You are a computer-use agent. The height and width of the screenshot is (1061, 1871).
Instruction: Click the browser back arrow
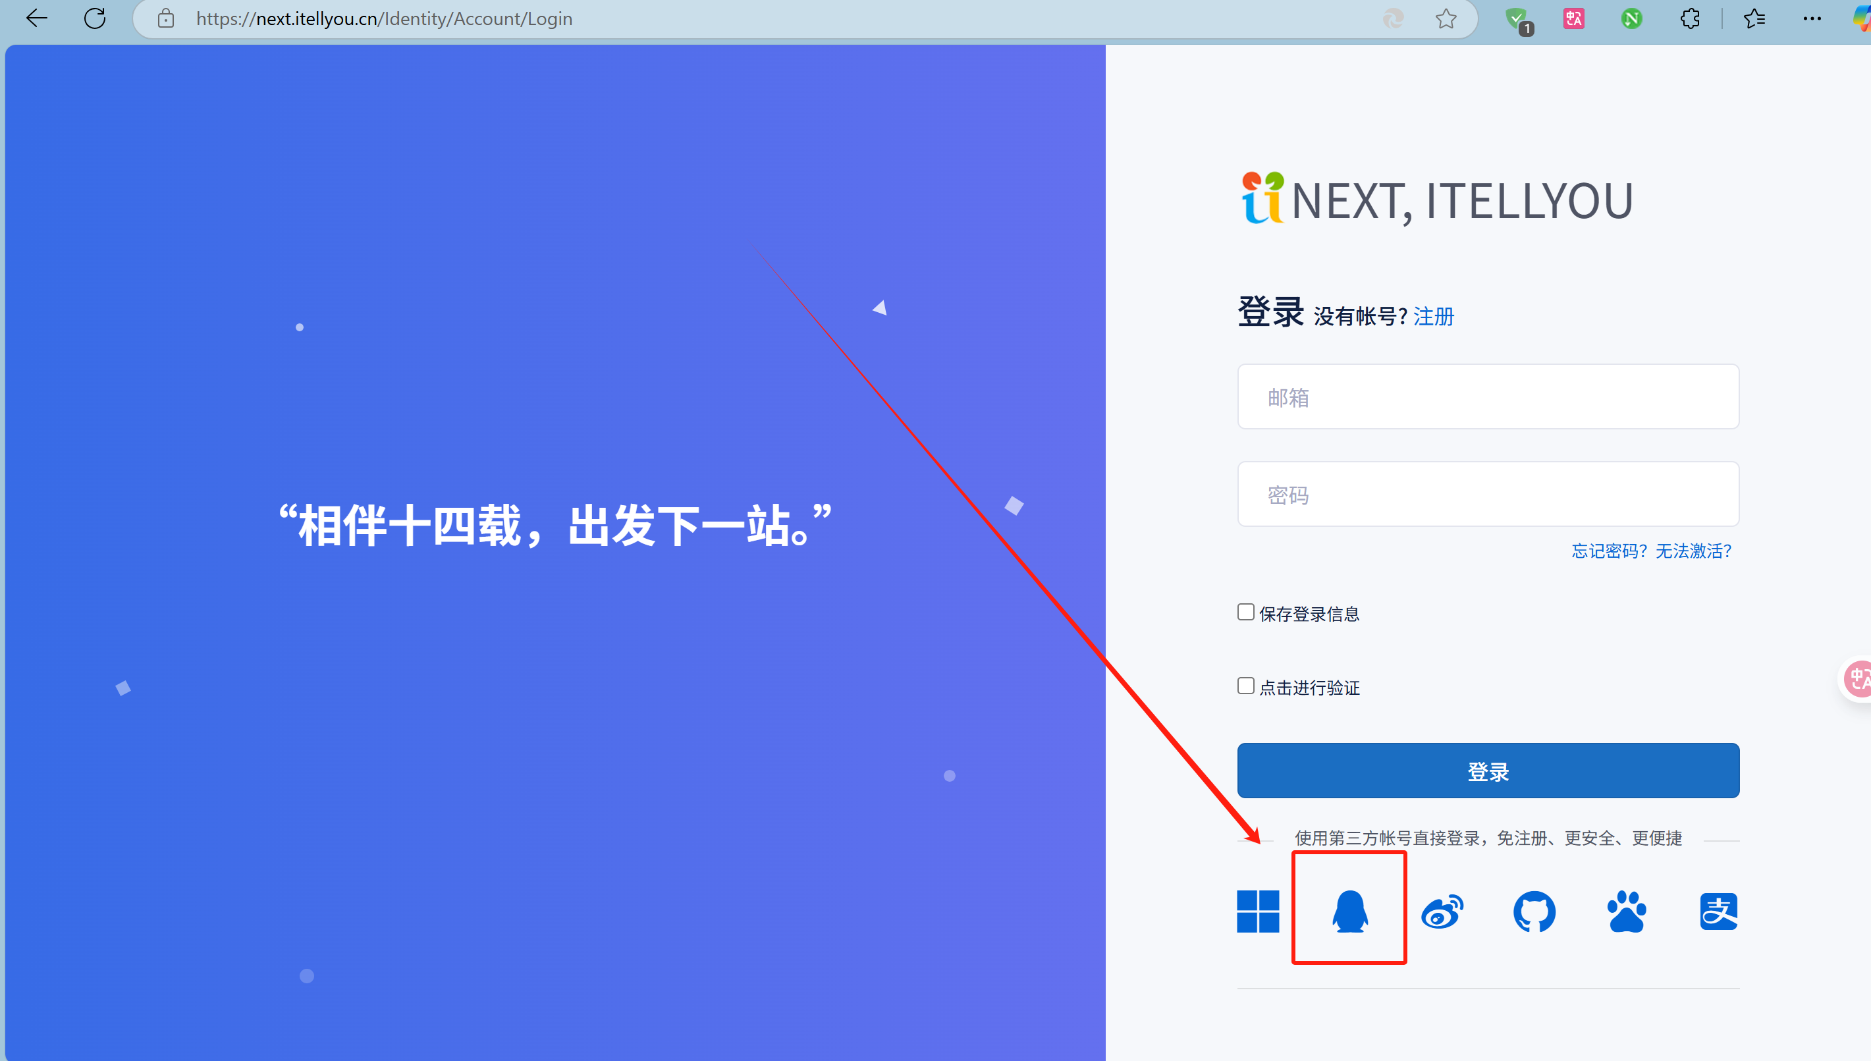click(x=36, y=18)
